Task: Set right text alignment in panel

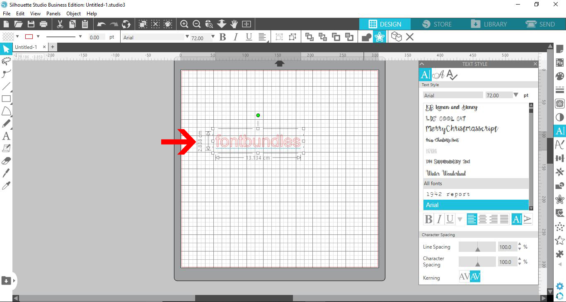Action: point(493,219)
